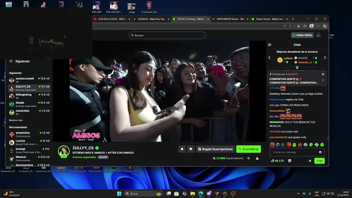Open Edge browser profile icon
352x198 pixels.
click(312, 26)
